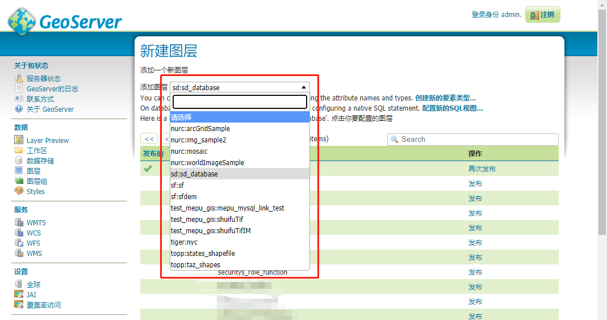Choose sf:sfdem from the list
Image resolution: width=607 pixels, height=320 pixels.
click(240, 196)
